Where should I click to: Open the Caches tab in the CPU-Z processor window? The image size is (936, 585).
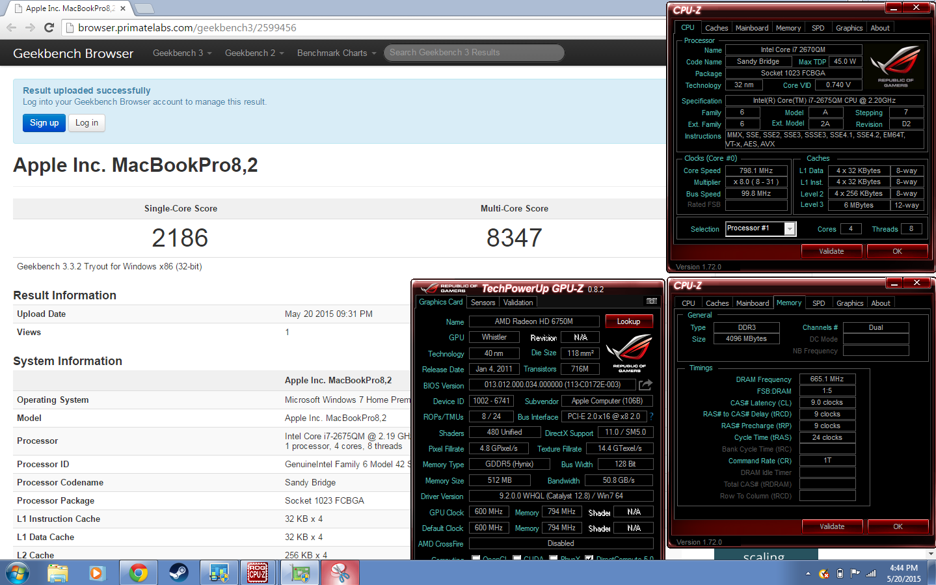[x=716, y=28]
